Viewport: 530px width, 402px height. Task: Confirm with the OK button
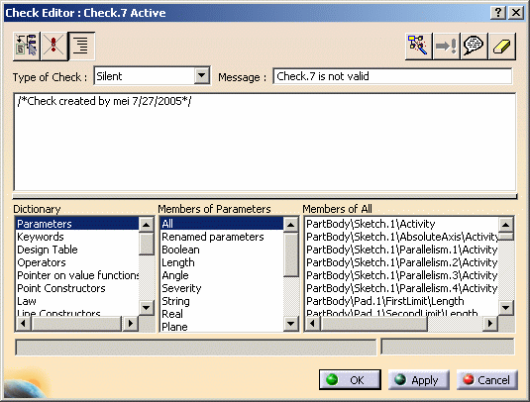tap(350, 379)
